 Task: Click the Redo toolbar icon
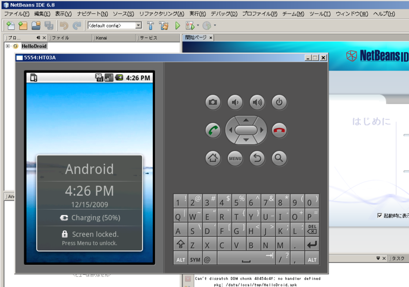[x=77, y=25]
